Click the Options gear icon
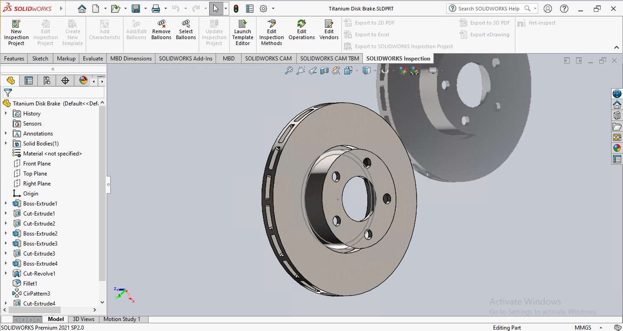The height and width of the screenshot is (331, 623). click(263, 9)
